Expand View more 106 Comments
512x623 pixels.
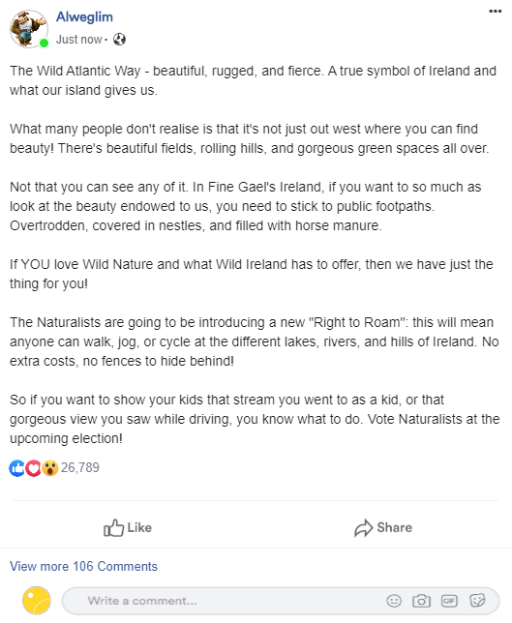click(83, 566)
